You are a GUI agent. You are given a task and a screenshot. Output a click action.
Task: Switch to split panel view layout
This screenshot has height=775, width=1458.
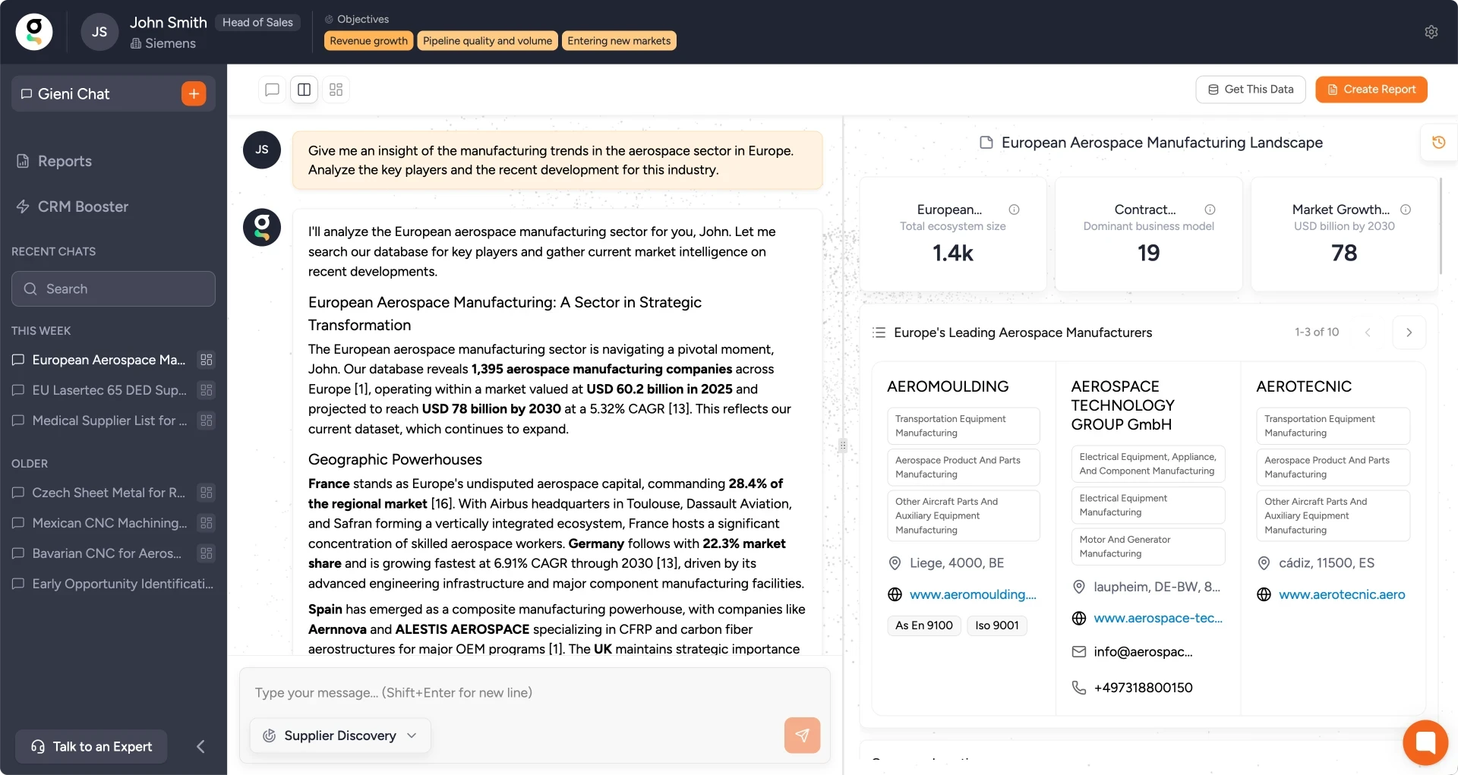point(304,90)
